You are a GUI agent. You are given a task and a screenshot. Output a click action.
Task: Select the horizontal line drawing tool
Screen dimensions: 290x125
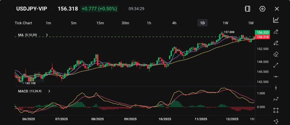(276, 77)
